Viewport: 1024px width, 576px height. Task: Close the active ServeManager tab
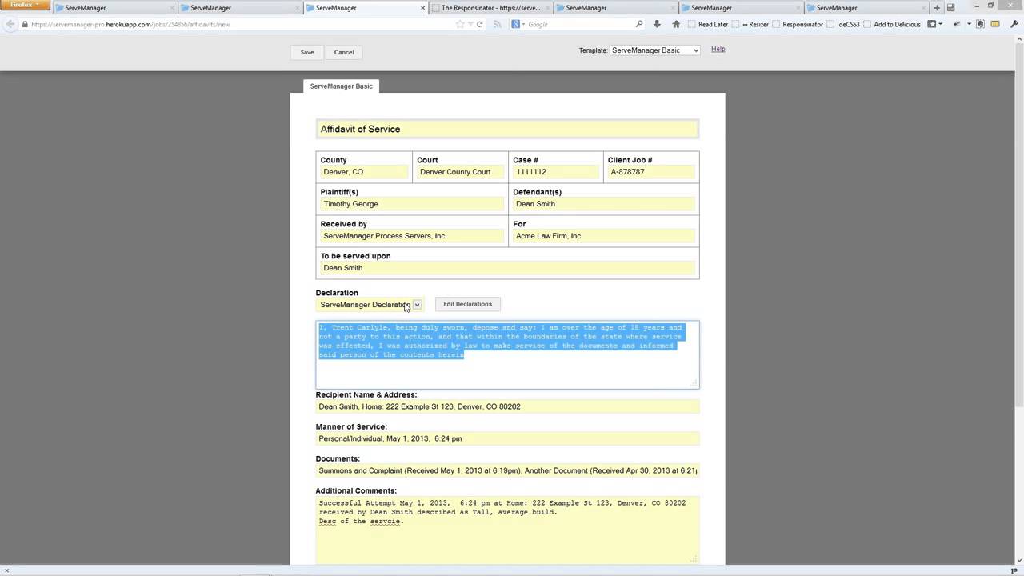tap(423, 8)
